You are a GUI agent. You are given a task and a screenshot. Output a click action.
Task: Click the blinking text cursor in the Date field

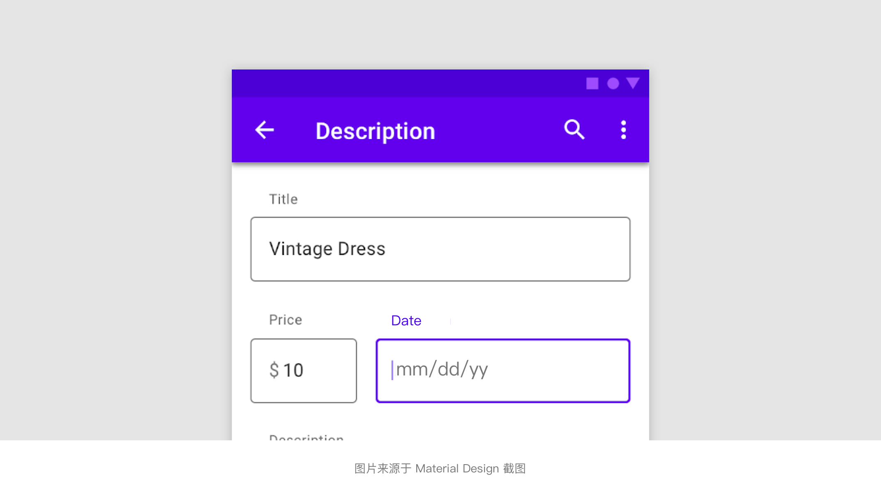pyautogui.click(x=392, y=370)
